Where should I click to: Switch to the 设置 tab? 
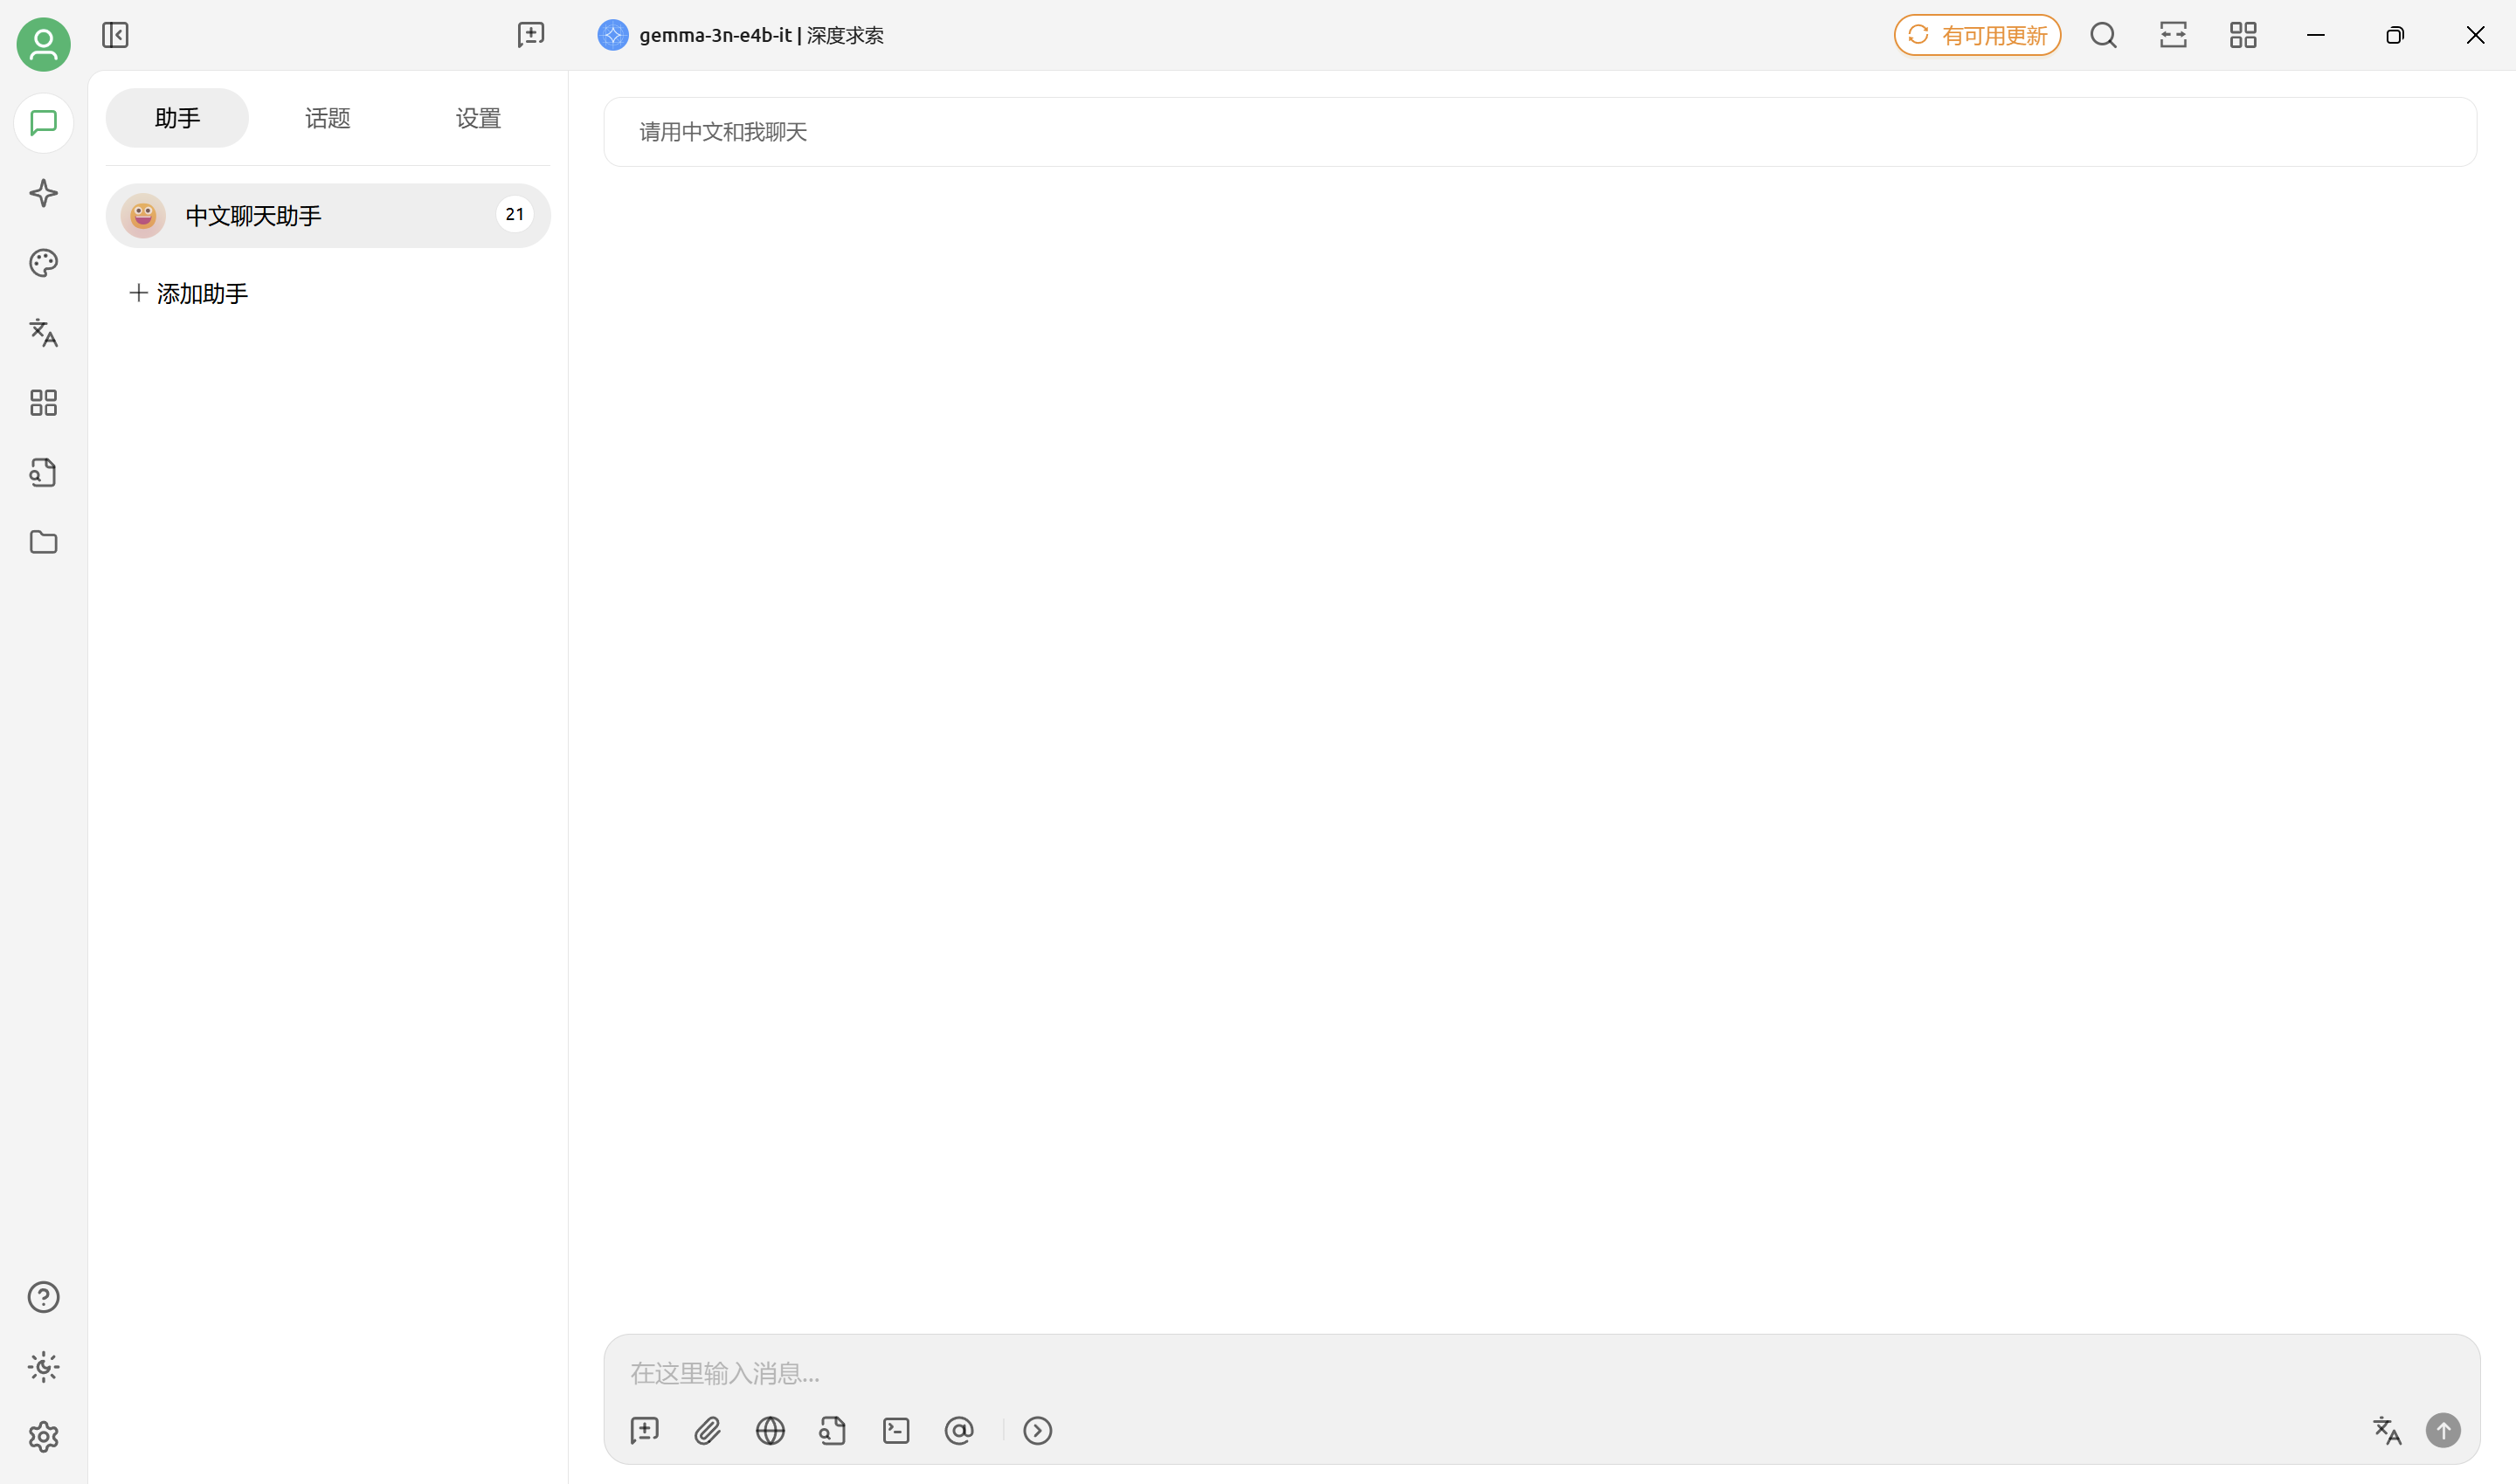click(478, 118)
